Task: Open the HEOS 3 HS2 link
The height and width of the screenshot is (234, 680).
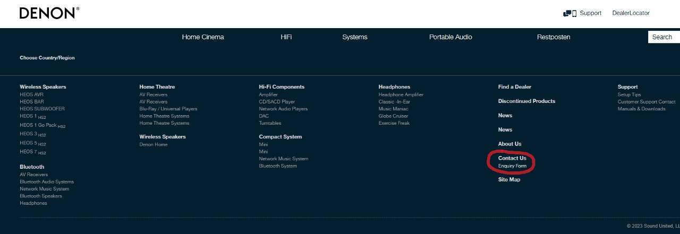Action: 33,134
